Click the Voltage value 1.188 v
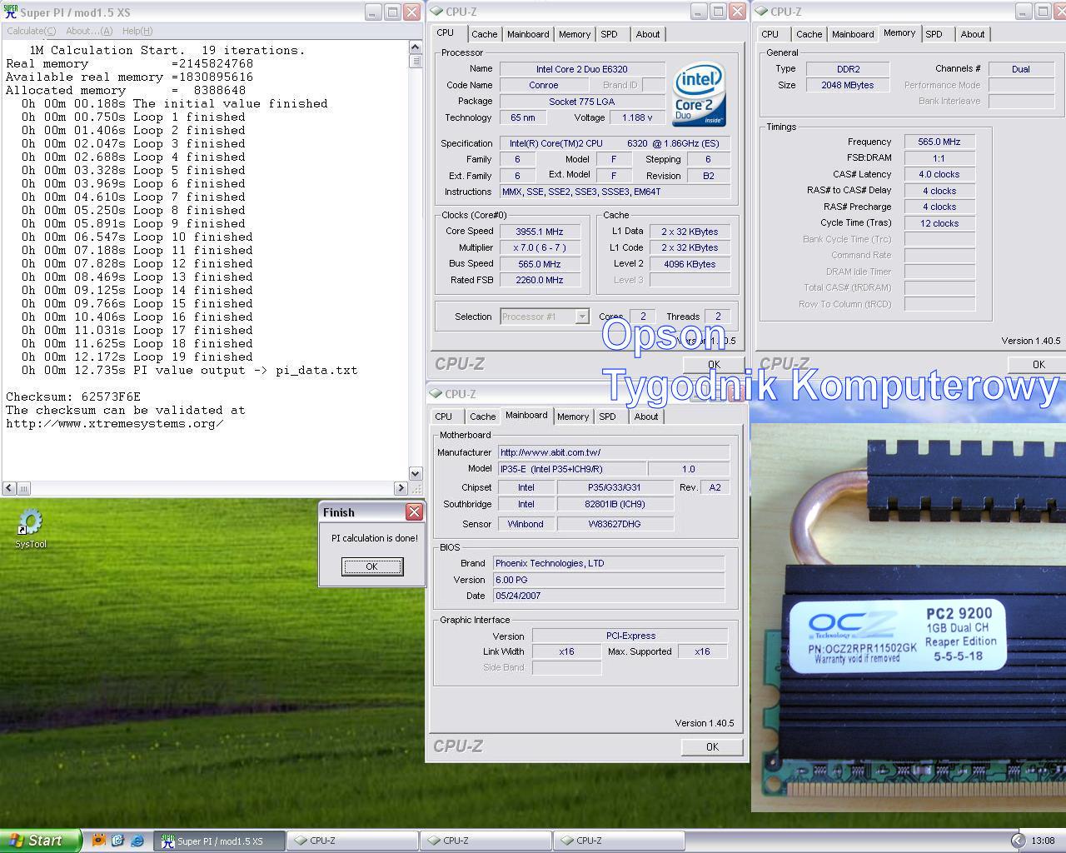Screen dimensions: 1066x853 click(637, 117)
